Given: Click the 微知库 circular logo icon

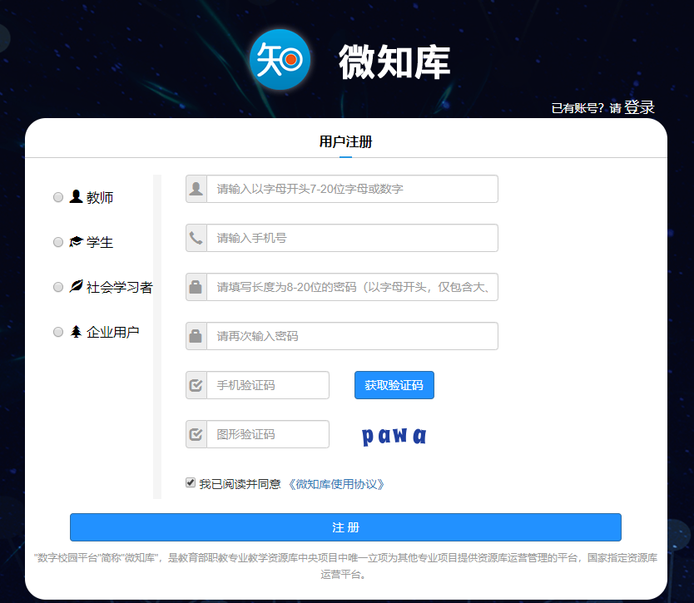Looking at the screenshot, I should click(280, 59).
